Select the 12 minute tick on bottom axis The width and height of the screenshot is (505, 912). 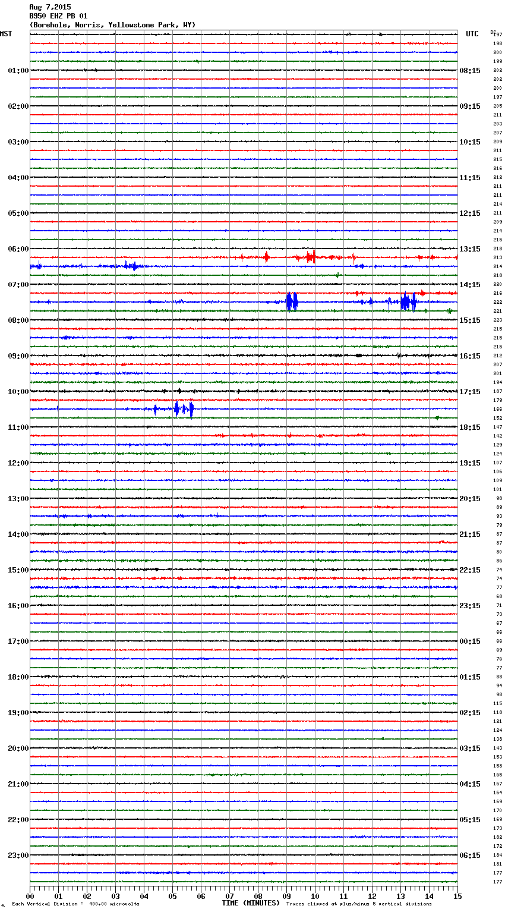coord(372,896)
